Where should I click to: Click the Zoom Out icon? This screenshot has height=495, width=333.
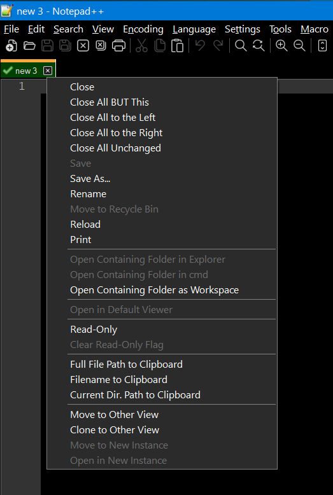tap(299, 46)
